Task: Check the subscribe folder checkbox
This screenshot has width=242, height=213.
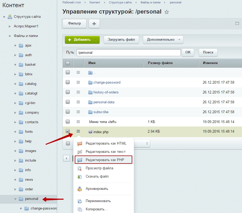Action: 68,112
